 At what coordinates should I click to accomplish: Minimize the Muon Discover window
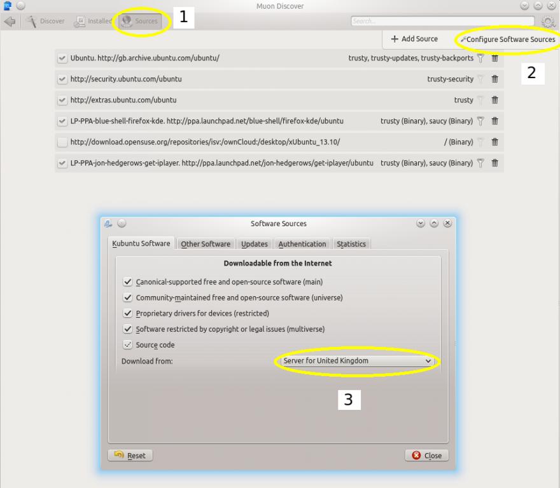pyautogui.click(x=524, y=6)
